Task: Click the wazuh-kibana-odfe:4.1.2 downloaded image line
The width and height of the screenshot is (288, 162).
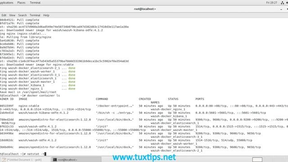Action: [x=51, y=30]
